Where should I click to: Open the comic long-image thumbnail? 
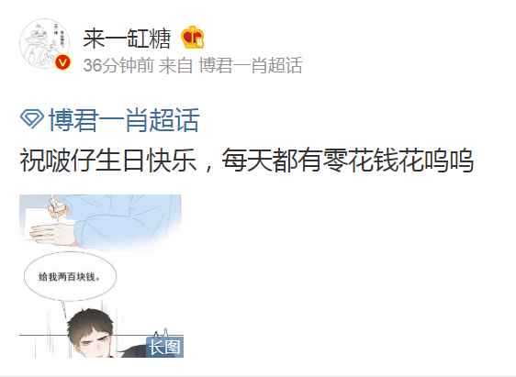click(x=101, y=276)
